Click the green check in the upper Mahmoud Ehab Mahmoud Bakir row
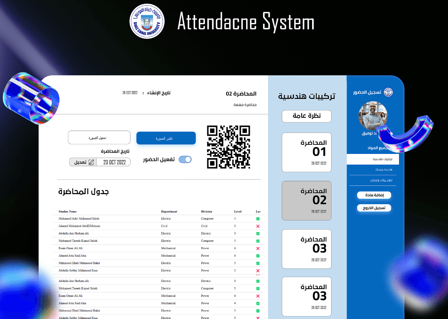 258,263
